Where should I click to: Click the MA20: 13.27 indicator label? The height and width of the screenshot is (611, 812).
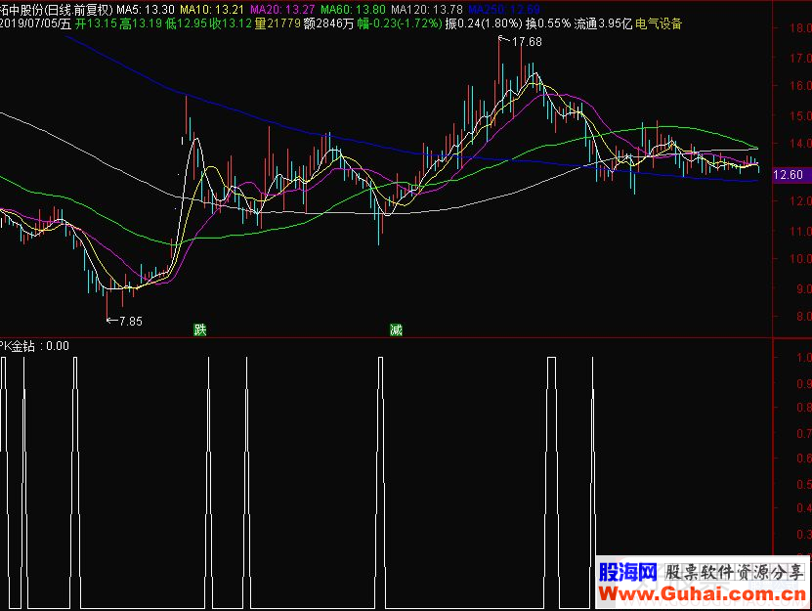tap(282, 10)
